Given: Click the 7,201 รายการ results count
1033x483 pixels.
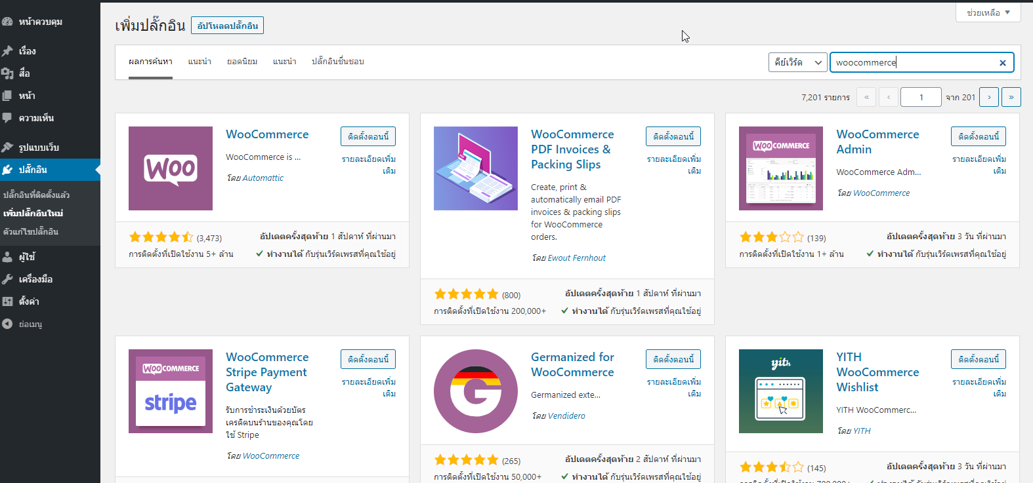Looking at the screenshot, I should 826,98.
